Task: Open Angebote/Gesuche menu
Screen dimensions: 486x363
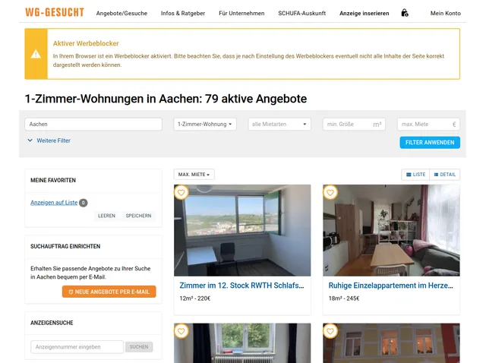Action: pos(121,14)
